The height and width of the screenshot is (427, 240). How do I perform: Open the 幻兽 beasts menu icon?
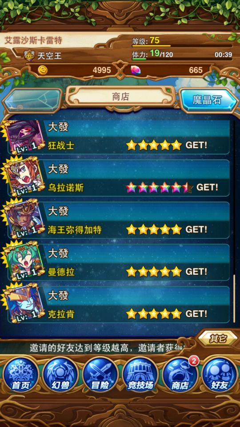[x=61, y=374]
